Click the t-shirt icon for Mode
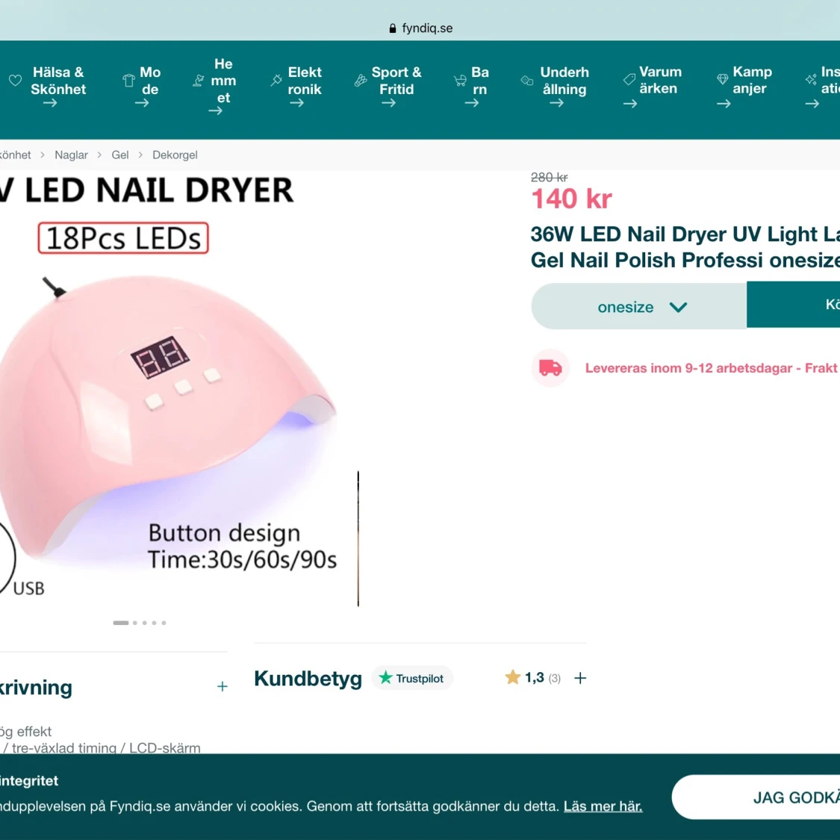 [x=128, y=81]
